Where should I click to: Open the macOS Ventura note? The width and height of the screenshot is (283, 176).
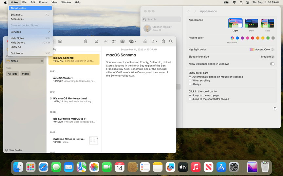tap(74, 80)
